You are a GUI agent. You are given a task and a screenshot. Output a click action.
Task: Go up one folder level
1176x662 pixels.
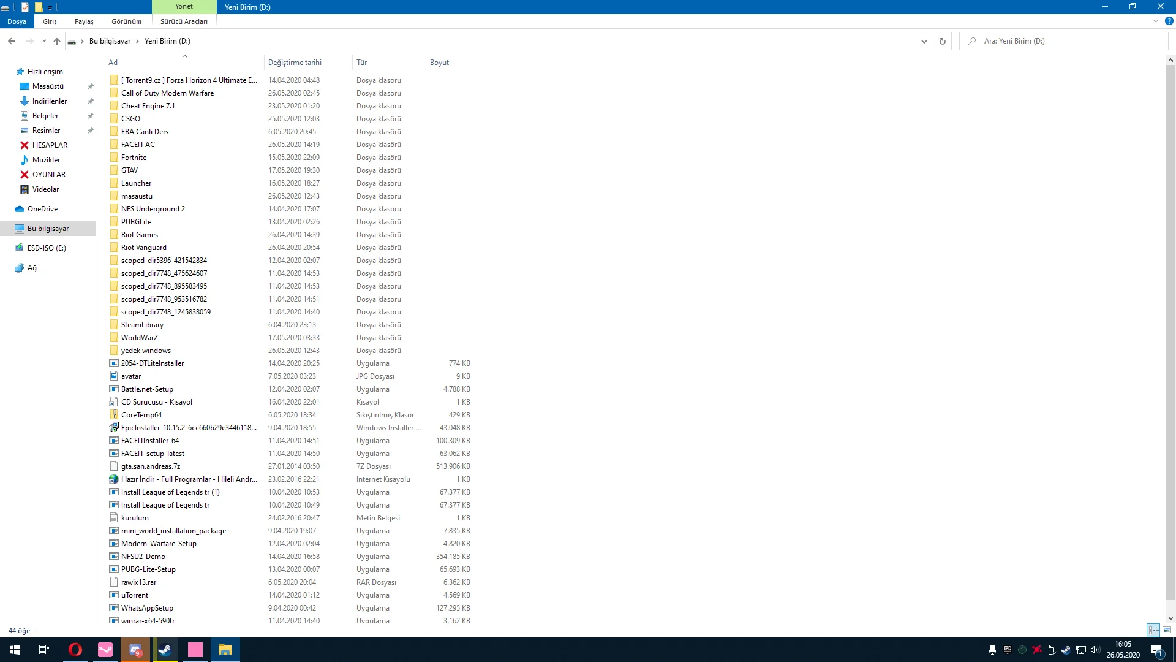tap(57, 41)
